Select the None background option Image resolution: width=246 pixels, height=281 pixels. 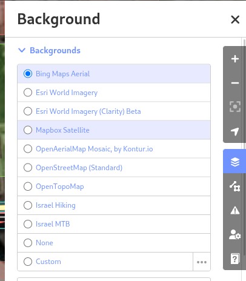(x=114, y=243)
